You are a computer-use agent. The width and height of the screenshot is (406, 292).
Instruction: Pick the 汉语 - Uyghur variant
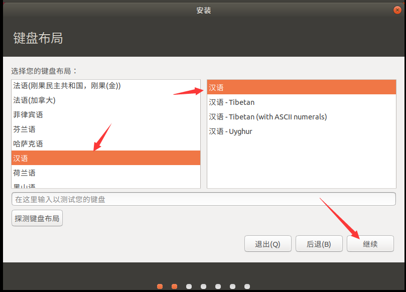[x=302, y=131]
